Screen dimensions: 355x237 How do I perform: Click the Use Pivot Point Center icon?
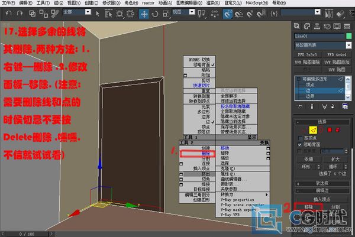point(201,14)
